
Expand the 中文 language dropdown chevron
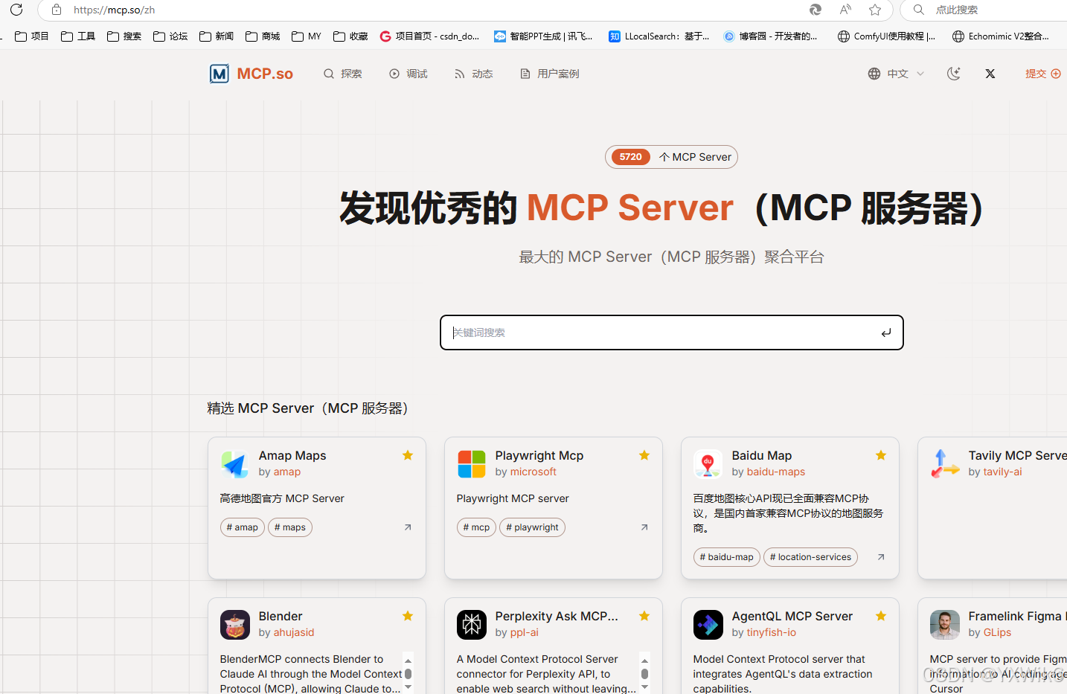tap(920, 74)
